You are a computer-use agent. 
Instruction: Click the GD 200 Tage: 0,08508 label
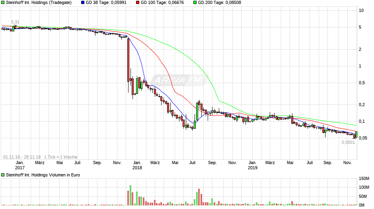(220, 3)
